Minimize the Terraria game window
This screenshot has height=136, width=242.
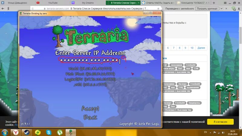146,13
